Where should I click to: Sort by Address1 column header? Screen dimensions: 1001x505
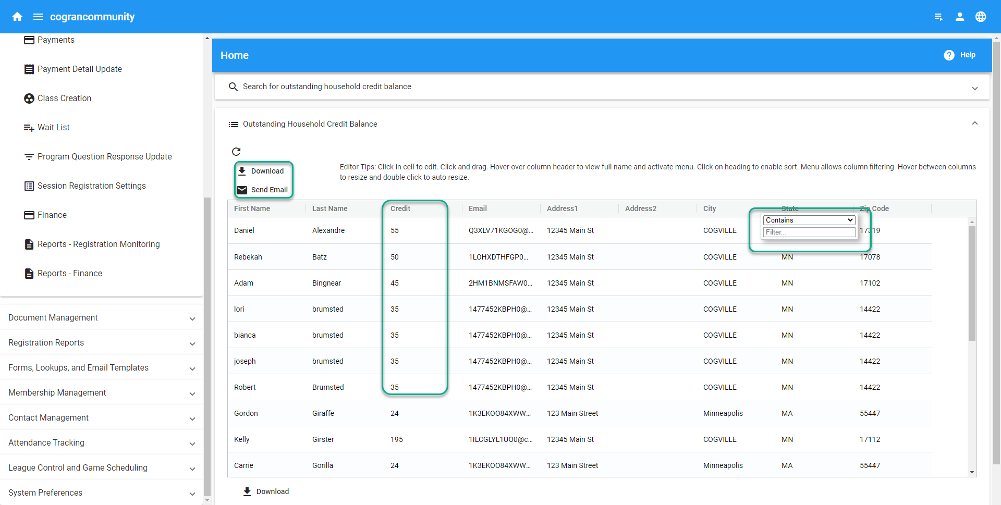pos(562,209)
